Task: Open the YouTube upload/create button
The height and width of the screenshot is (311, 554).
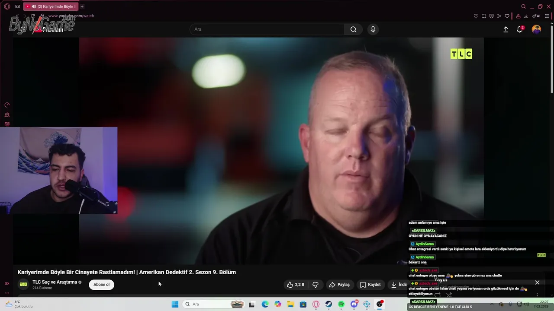Action: [x=506, y=29]
